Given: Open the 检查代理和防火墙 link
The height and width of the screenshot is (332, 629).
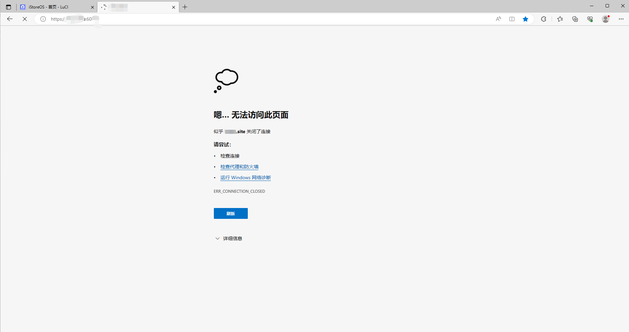Looking at the screenshot, I should 239,167.
